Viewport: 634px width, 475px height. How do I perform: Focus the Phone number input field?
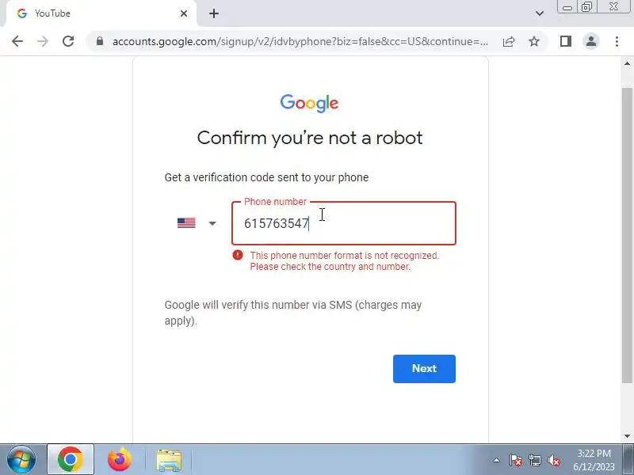pos(344,223)
